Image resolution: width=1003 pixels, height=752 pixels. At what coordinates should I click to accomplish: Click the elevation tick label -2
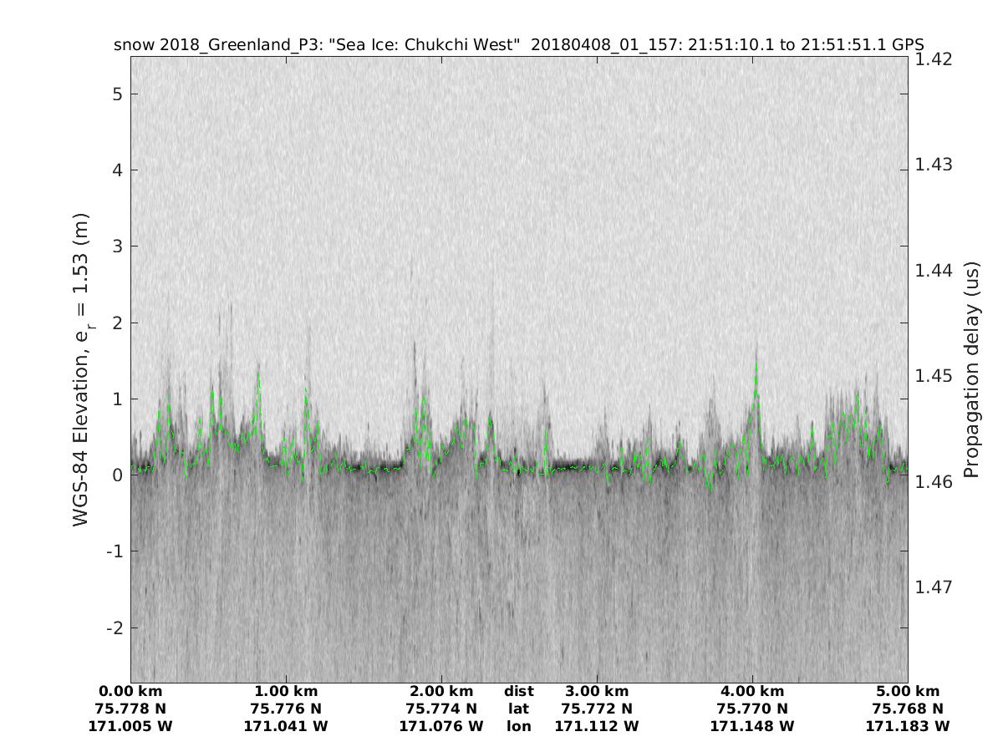tap(115, 628)
